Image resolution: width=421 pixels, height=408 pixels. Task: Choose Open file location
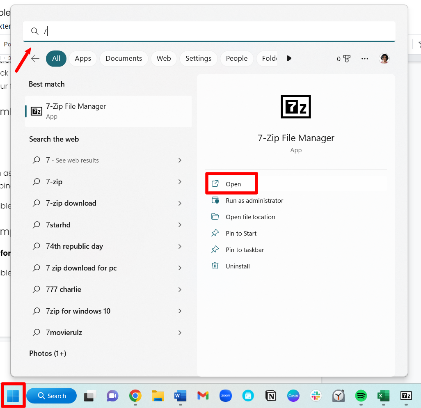296,217
